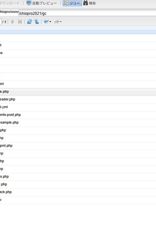Click the blue back arrow icon
The image size is (156, 252).
pyautogui.click(x=46, y=22)
